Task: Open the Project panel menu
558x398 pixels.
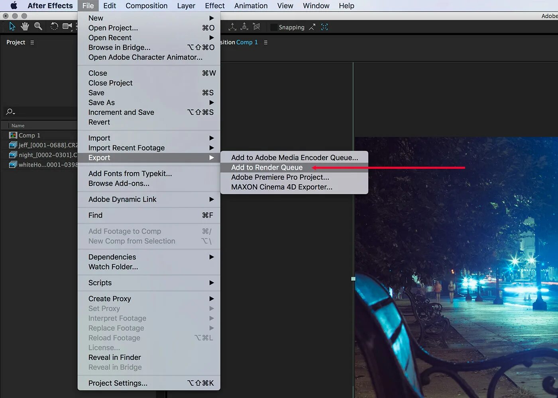Action: point(32,42)
